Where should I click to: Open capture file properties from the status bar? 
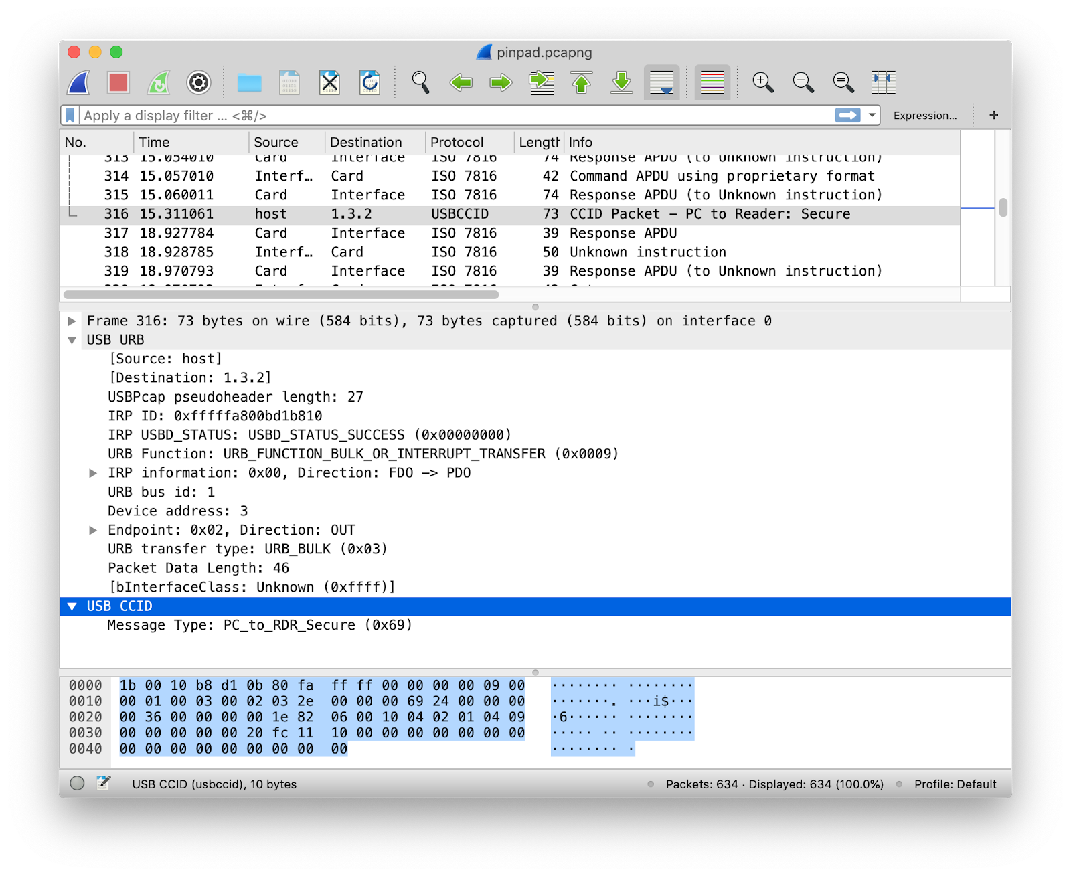click(x=104, y=783)
